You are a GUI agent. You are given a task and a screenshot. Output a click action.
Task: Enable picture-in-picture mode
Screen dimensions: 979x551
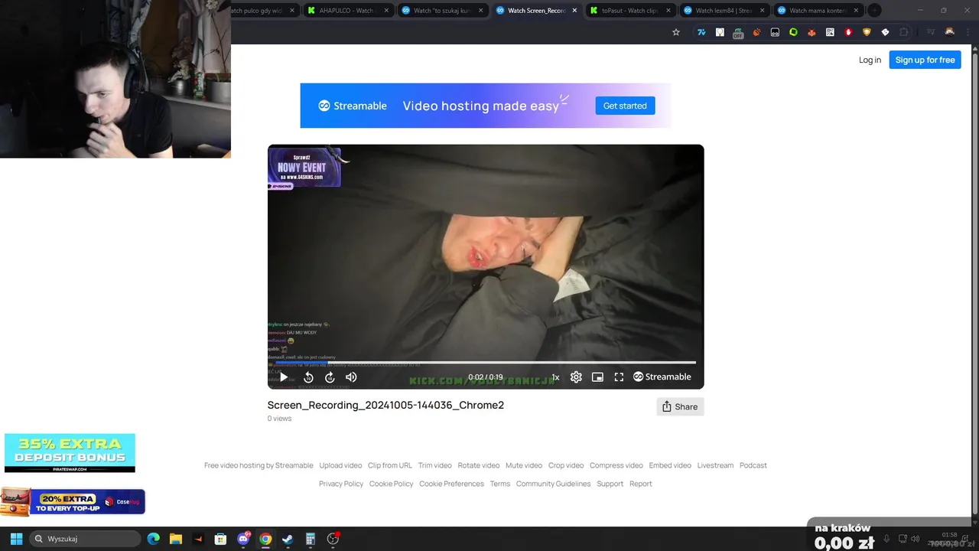point(597,377)
